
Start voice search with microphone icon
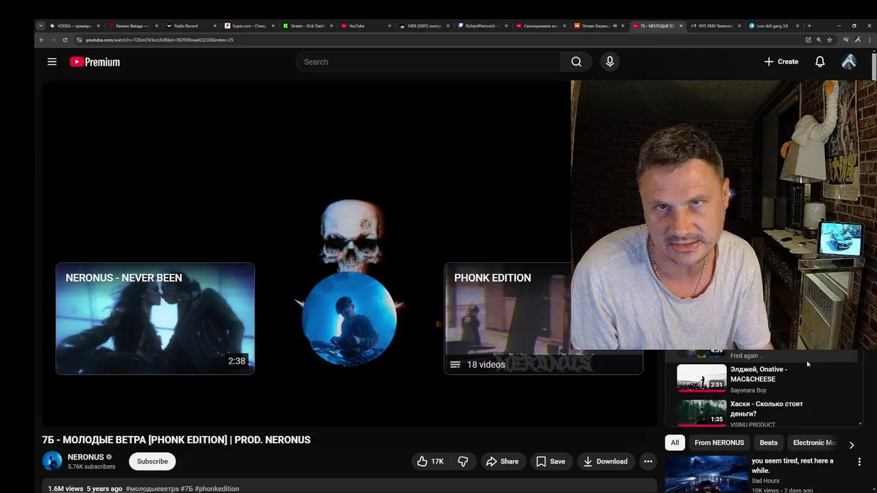coord(610,62)
